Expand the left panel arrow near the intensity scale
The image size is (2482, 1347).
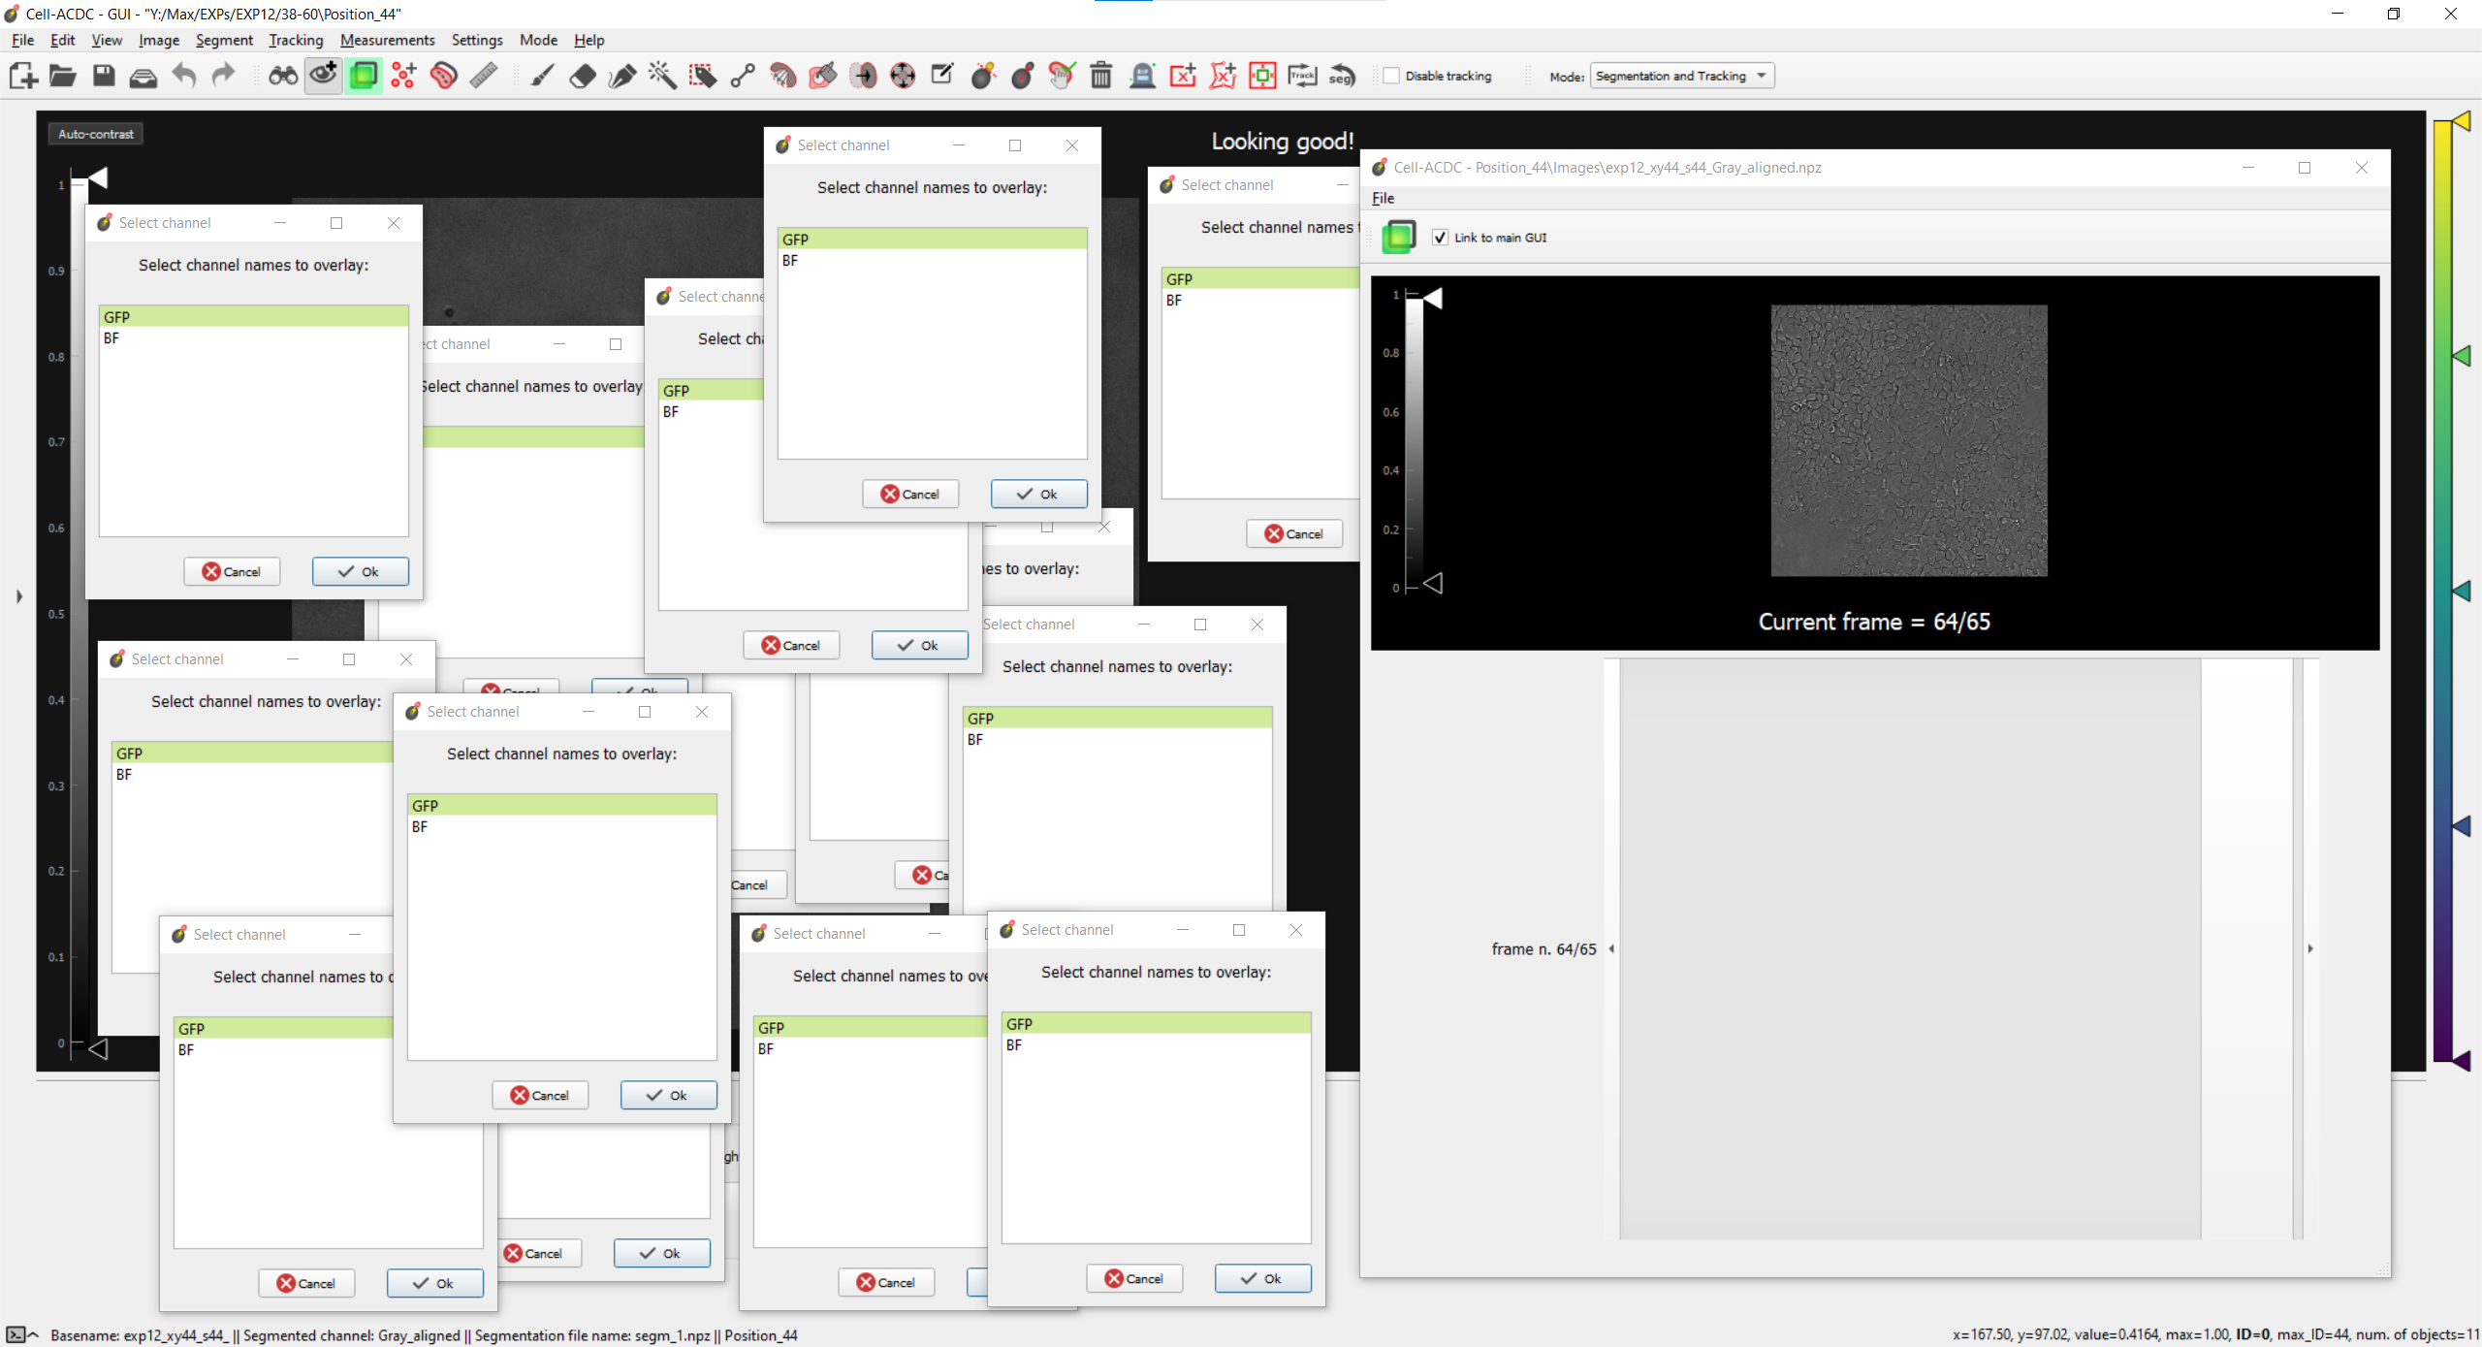pos(17,597)
